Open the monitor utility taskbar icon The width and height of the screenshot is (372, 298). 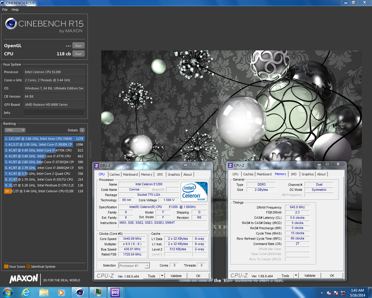(97, 292)
